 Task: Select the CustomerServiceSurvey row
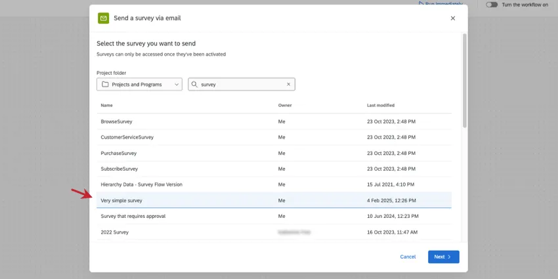point(127,137)
